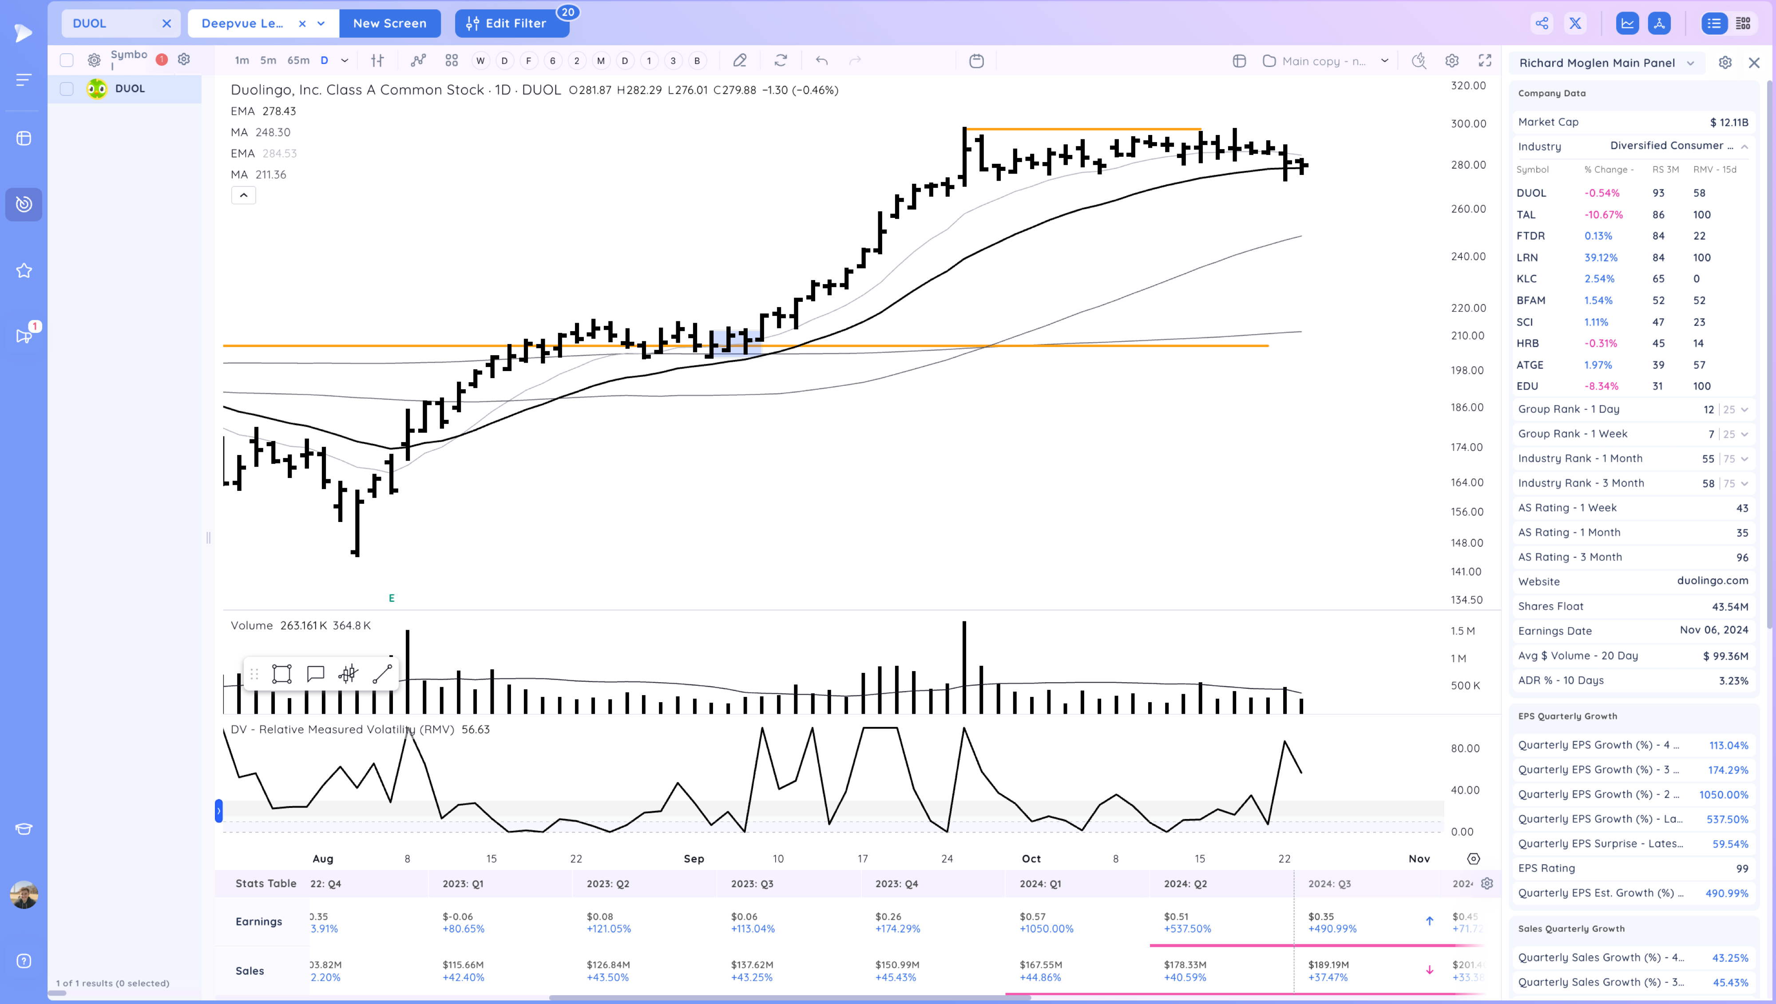Screen dimensions: 1776x1004
Task: Click the indicators icon in chart toolbar
Action: coord(418,61)
